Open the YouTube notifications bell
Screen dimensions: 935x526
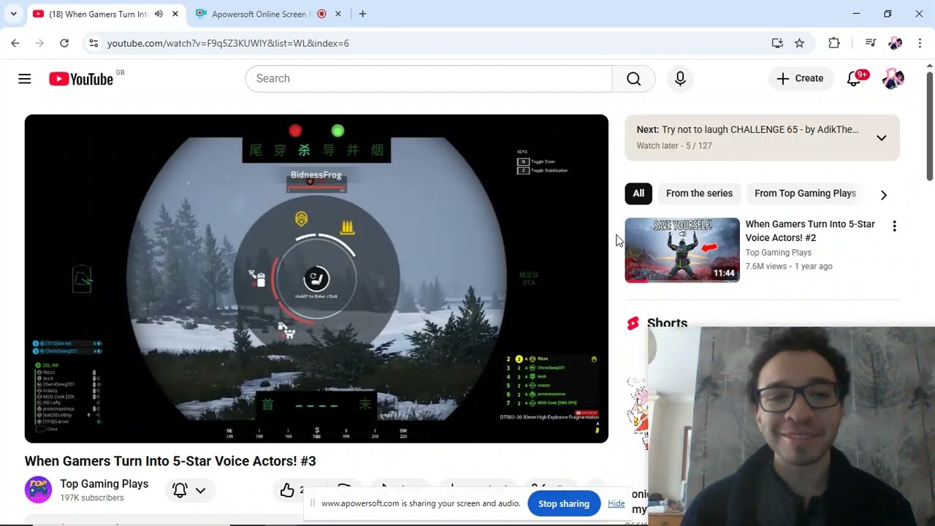854,79
